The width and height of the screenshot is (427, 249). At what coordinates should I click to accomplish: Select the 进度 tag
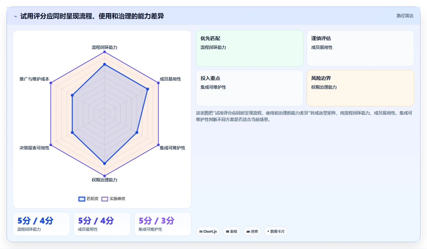(x=252, y=231)
